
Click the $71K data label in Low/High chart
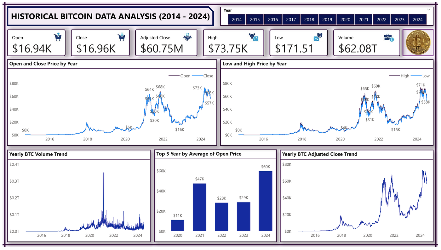tap(421, 85)
